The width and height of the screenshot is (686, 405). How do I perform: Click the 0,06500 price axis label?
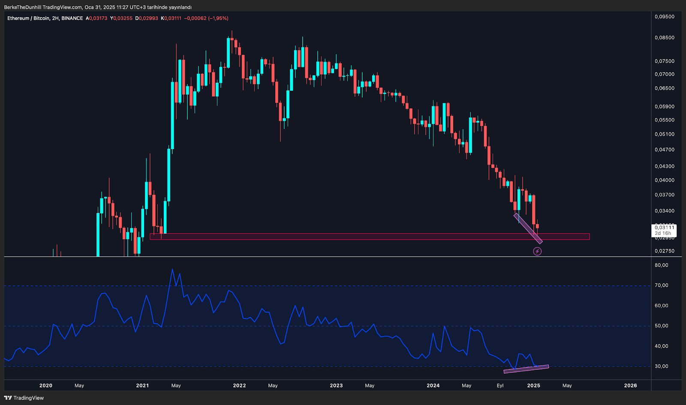tap(665, 88)
